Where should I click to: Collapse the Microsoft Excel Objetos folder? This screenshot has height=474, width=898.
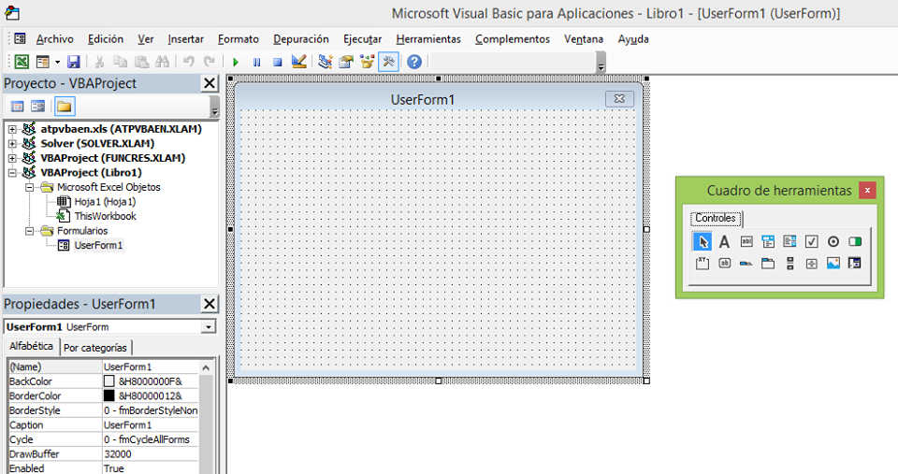[29, 187]
